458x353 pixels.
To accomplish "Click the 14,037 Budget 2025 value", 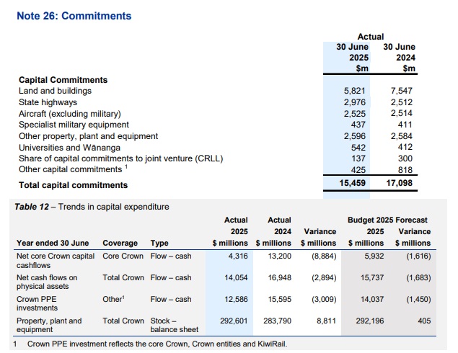I will coord(372,299).
